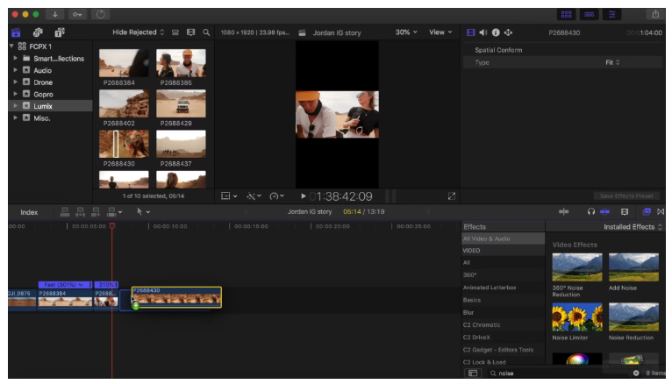Change Spatial Conform Type from Fit
672x384 pixels.
(x=612, y=62)
